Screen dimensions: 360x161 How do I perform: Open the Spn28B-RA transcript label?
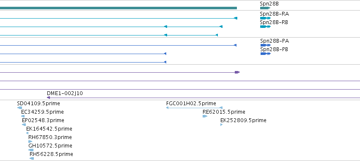click(x=275, y=14)
